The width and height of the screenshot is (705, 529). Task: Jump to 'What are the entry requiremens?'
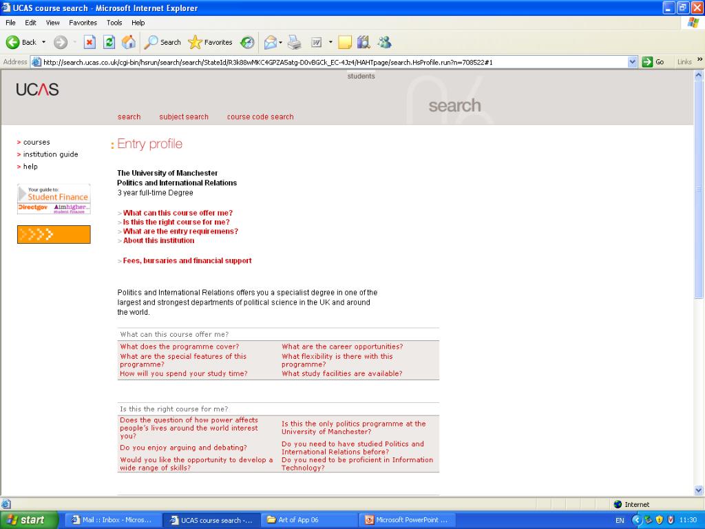181,231
